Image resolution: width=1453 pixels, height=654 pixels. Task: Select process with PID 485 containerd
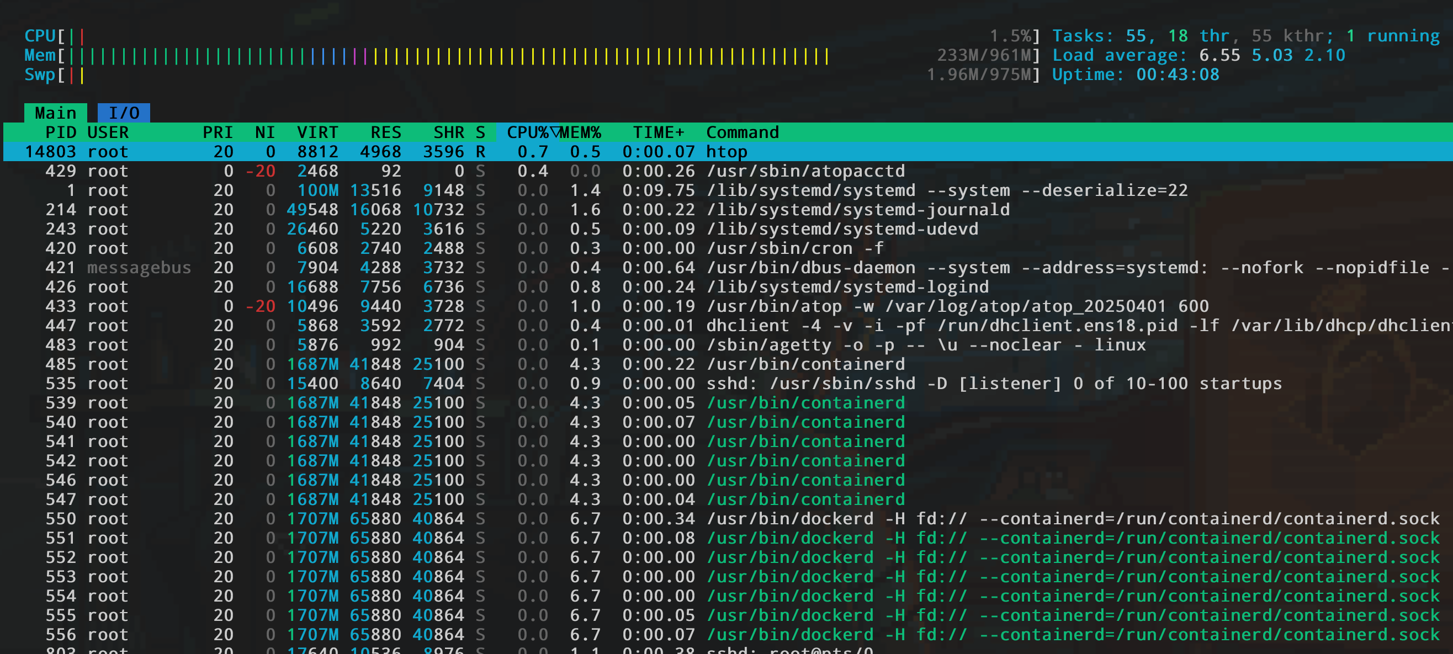click(805, 364)
